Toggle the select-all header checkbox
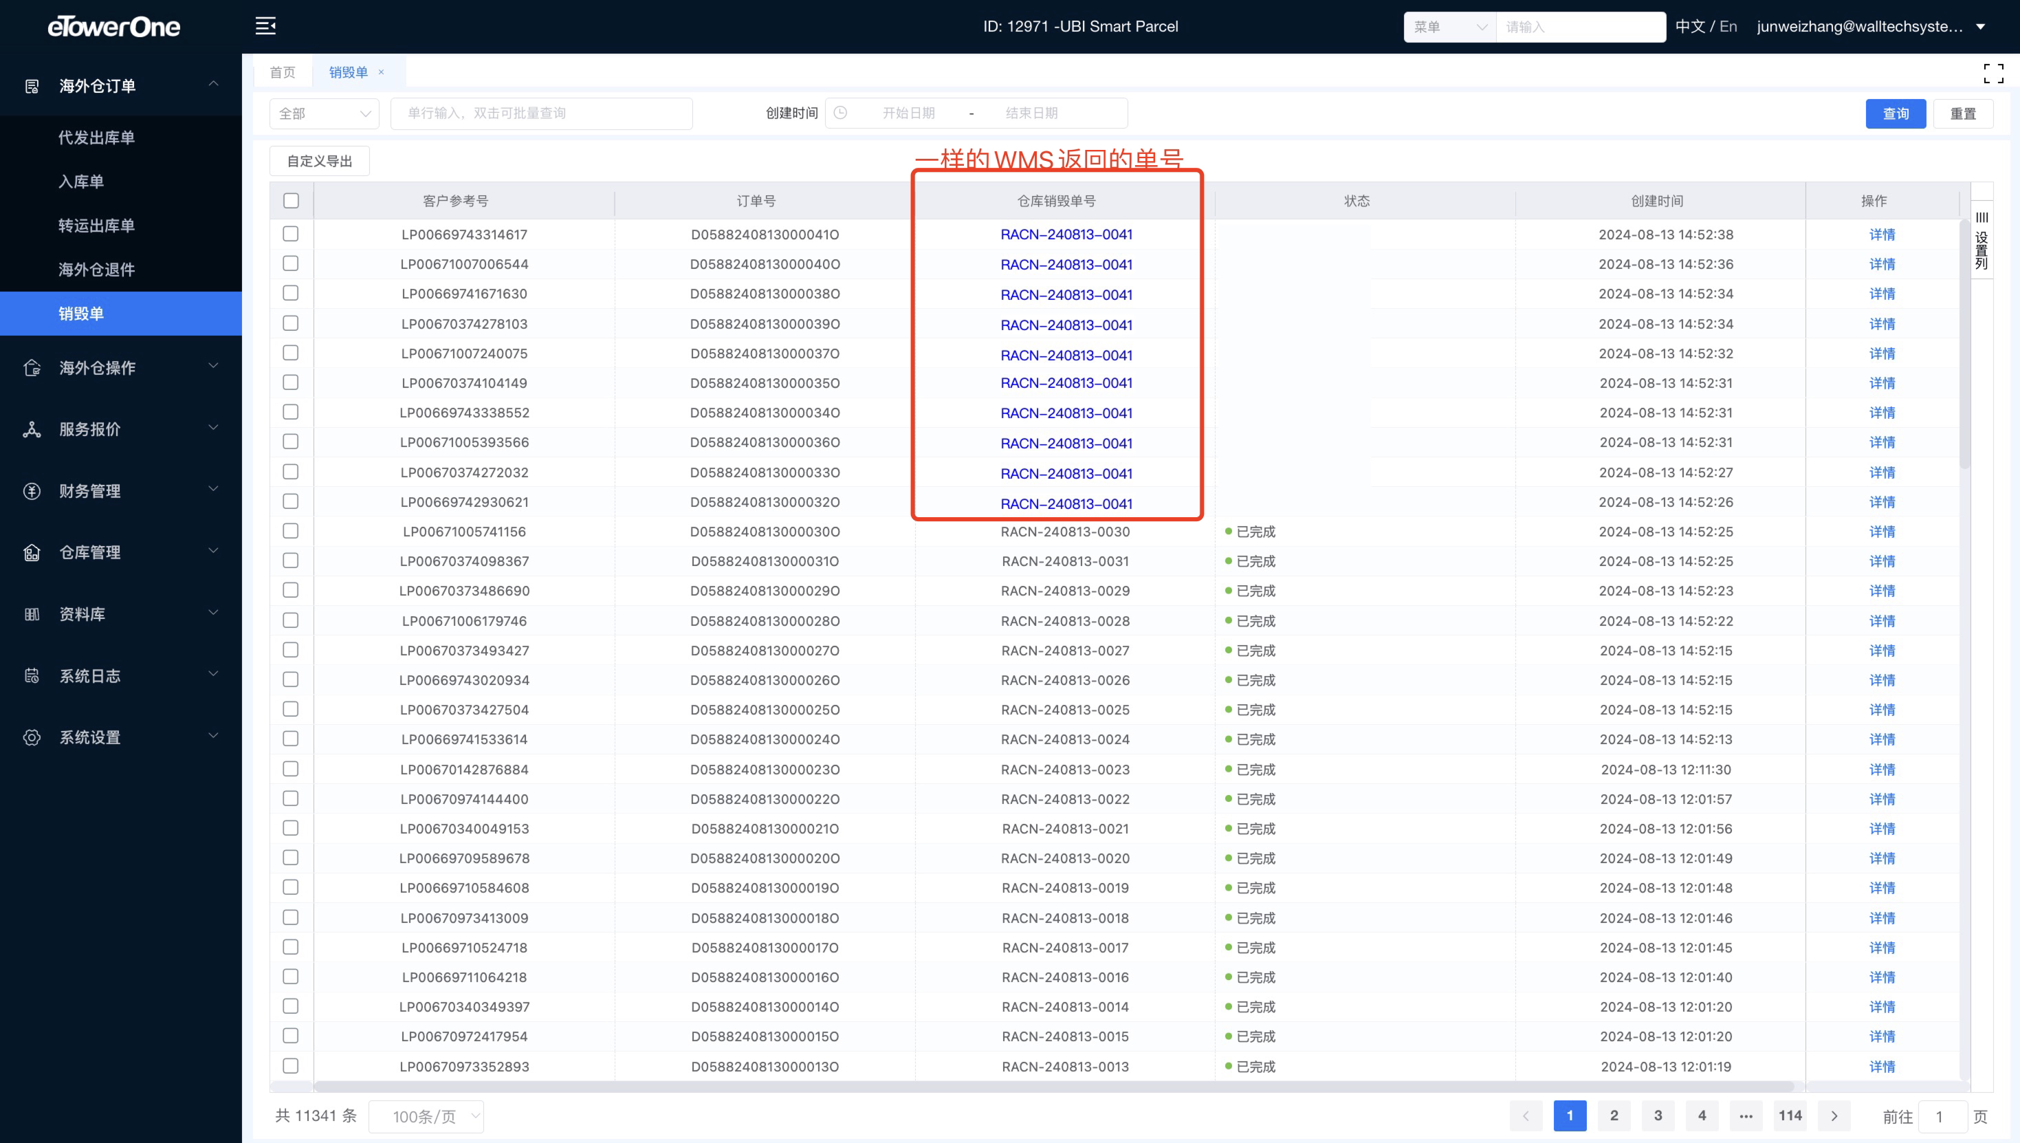 (291, 200)
